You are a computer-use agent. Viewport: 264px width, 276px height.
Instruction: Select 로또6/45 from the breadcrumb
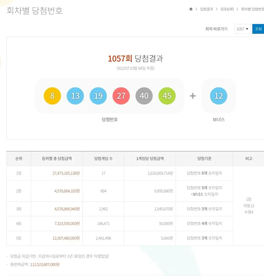(228, 9)
